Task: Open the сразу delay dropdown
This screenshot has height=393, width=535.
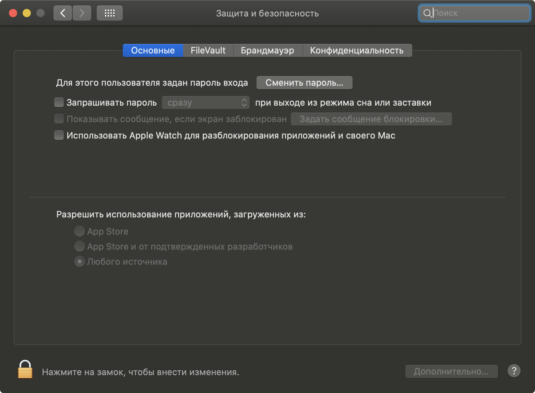Action: (206, 103)
